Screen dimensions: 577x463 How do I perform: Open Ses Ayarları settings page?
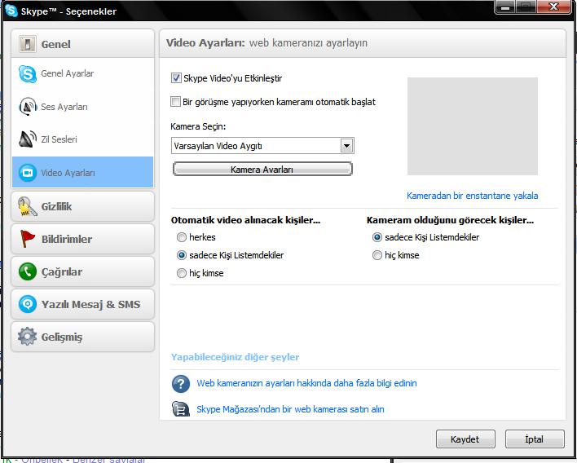(x=83, y=107)
